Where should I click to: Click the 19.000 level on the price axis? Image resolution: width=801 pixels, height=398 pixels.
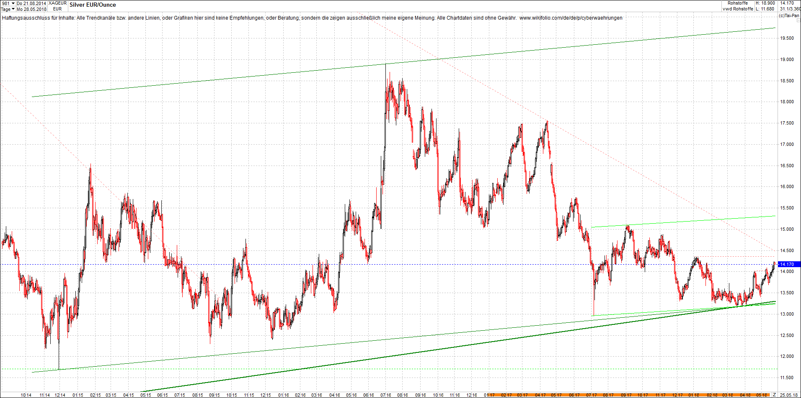(x=786, y=59)
